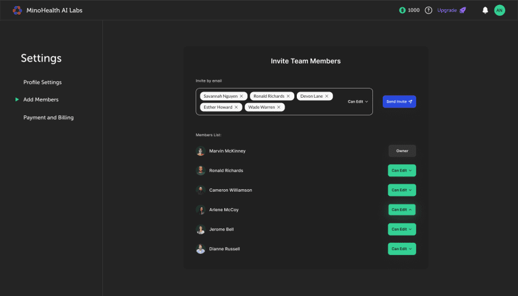518x296 pixels.
Task: Click inside the invite by email field
Action: [x=284, y=101]
